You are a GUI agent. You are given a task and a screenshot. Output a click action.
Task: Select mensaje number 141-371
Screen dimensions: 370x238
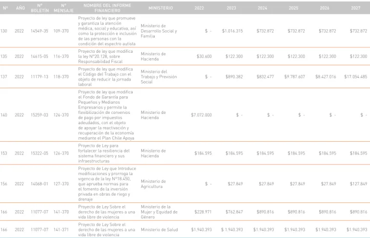(x=61, y=230)
